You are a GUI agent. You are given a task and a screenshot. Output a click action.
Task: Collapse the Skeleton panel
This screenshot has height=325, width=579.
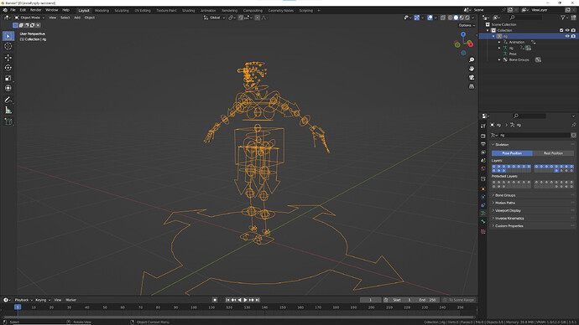click(x=533, y=144)
